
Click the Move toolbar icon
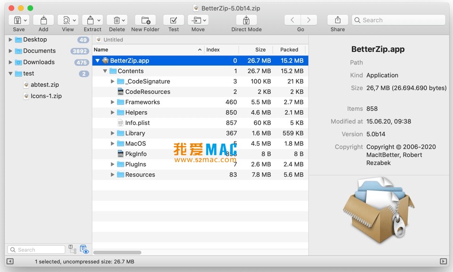coord(196,20)
